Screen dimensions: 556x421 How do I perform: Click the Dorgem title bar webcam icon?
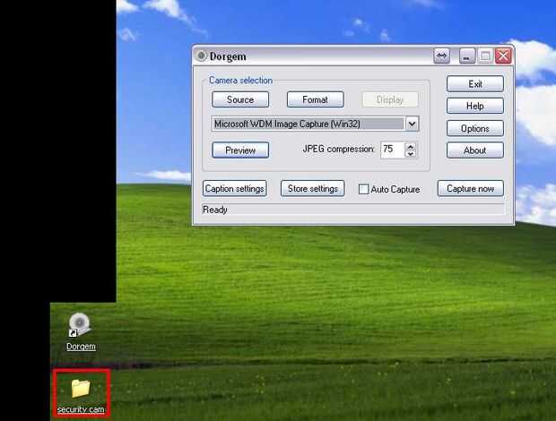click(202, 56)
